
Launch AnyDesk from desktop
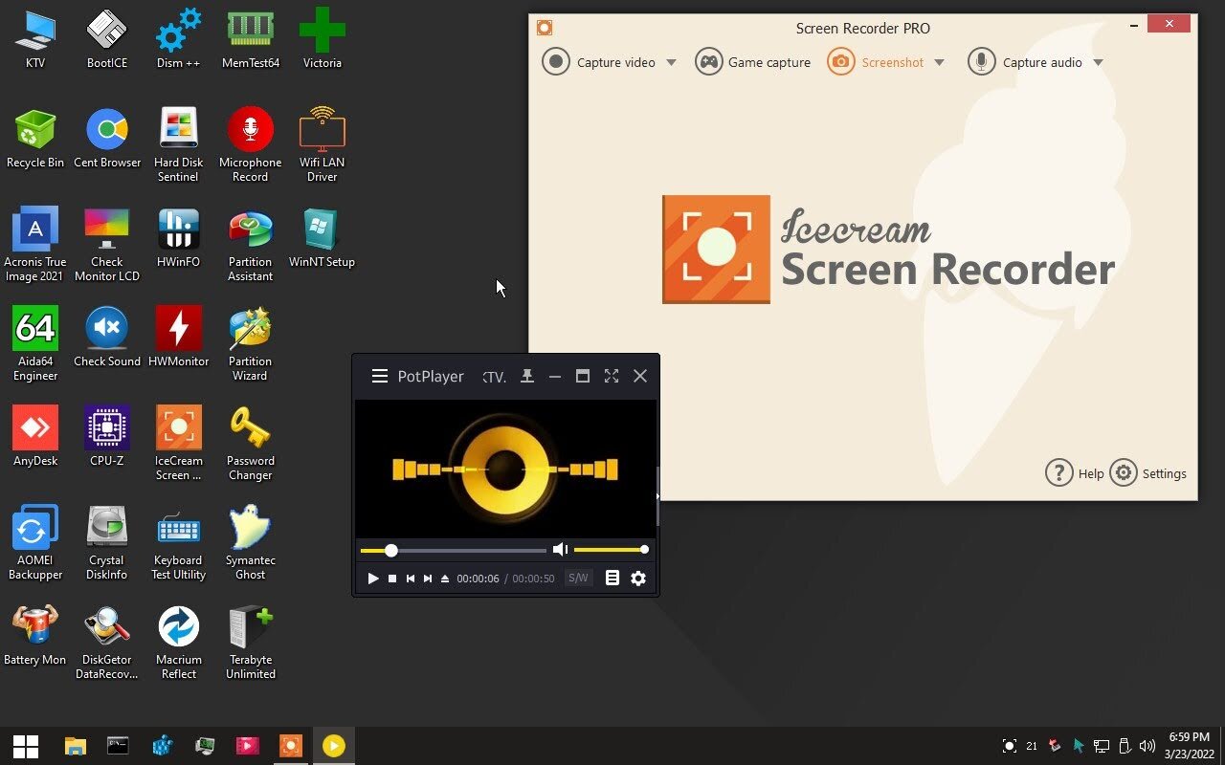tap(35, 437)
